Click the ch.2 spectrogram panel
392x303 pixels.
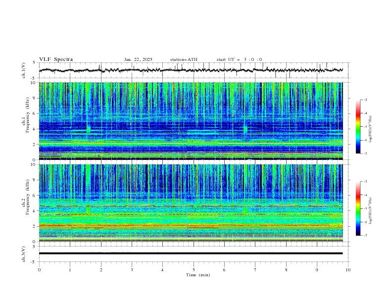tap(191, 203)
